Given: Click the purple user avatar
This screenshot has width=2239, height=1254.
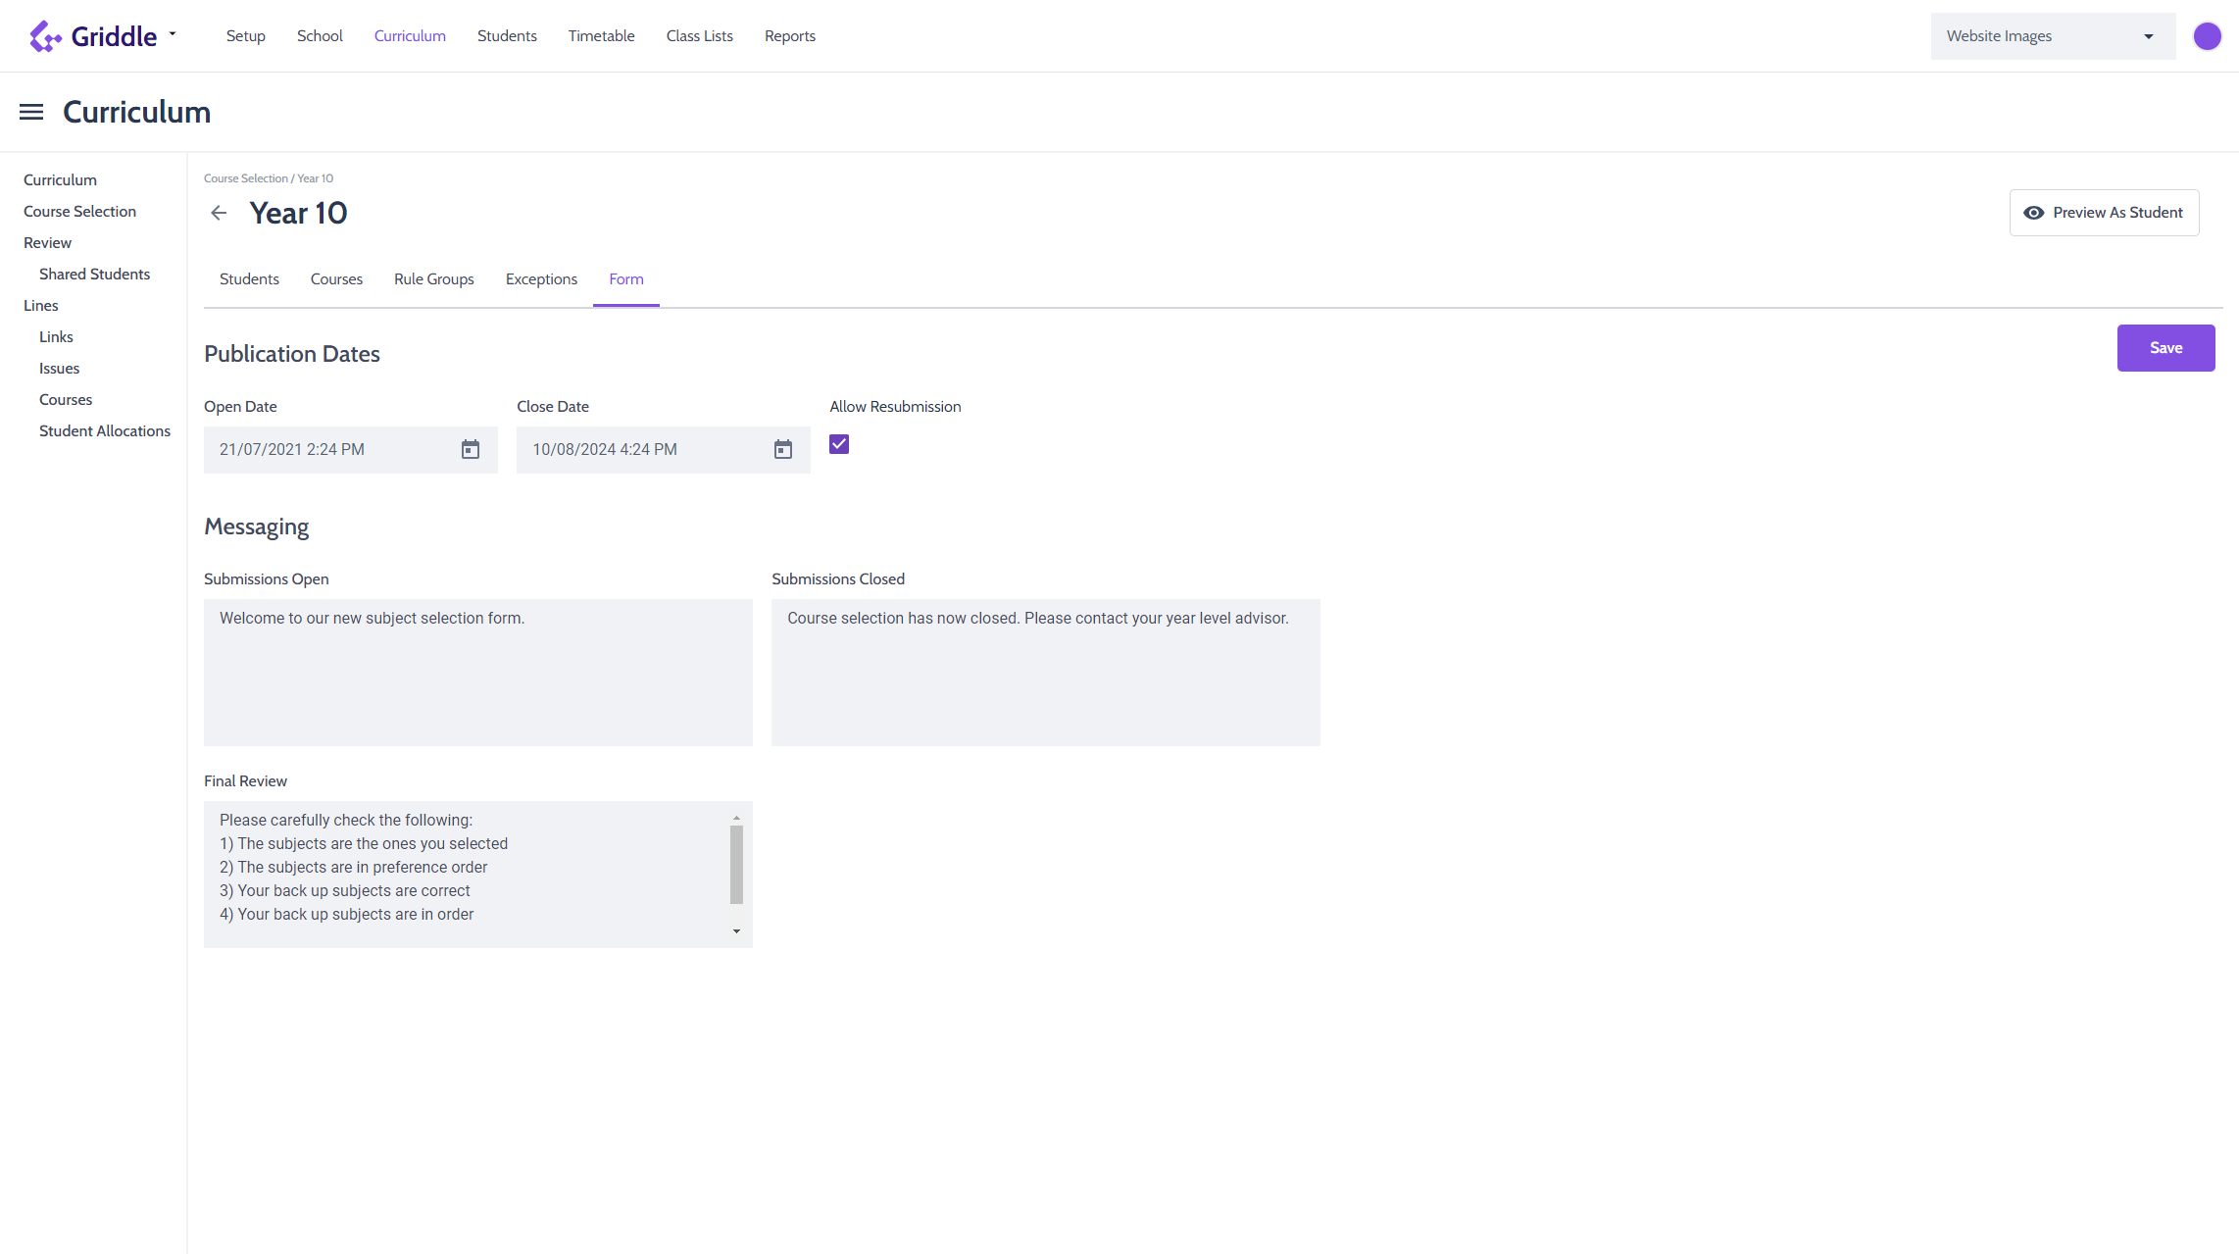Looking at the screenshot, I should tap(2207, 36).
